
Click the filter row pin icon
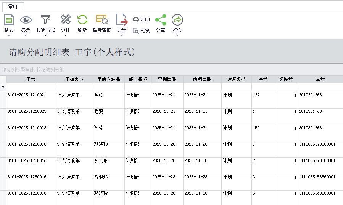click(3, 87)
